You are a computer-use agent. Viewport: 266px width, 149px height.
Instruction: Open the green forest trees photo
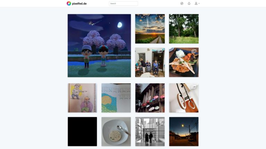click(184, 29)
